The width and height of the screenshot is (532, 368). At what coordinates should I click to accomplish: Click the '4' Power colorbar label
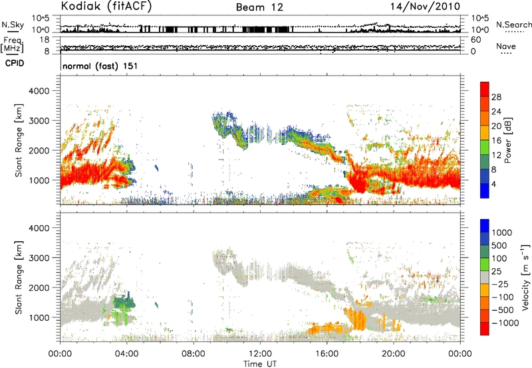point(494,185)
